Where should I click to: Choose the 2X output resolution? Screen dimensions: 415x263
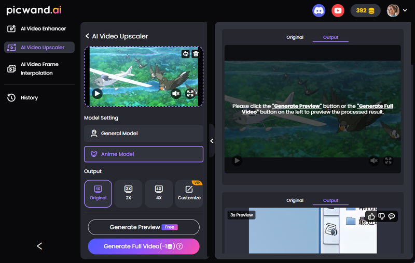pos(128,194)
